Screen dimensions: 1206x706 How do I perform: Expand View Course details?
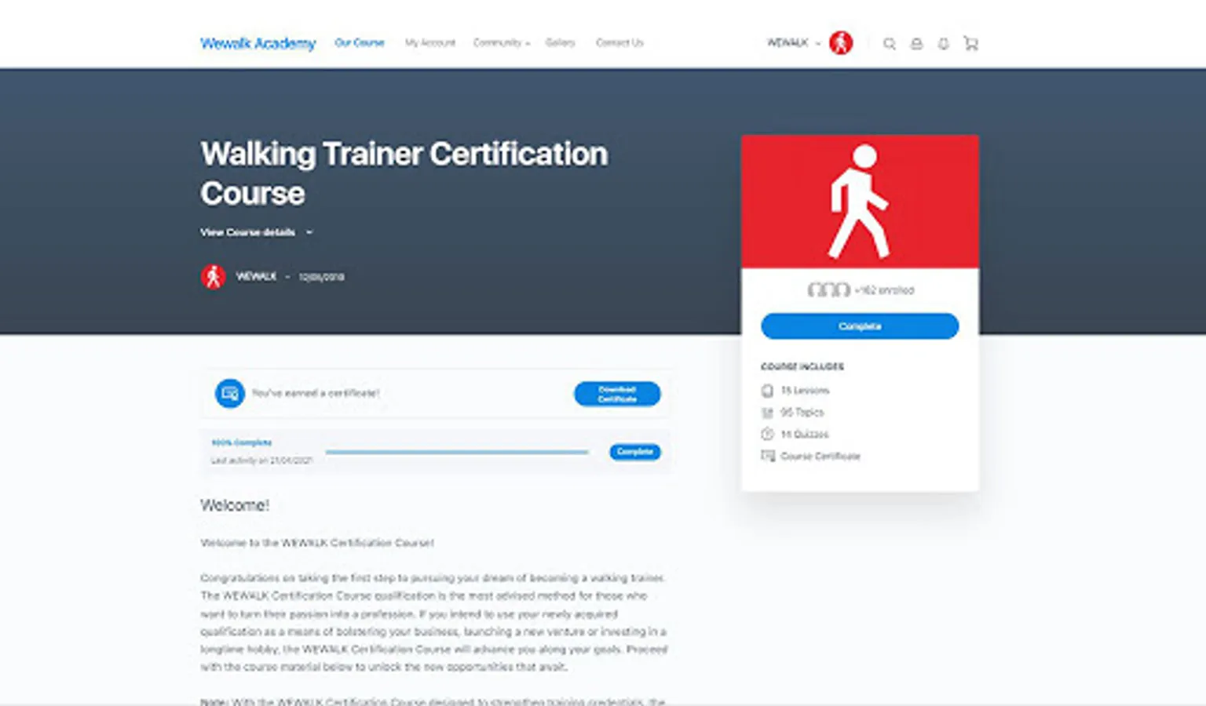[257, 232]
